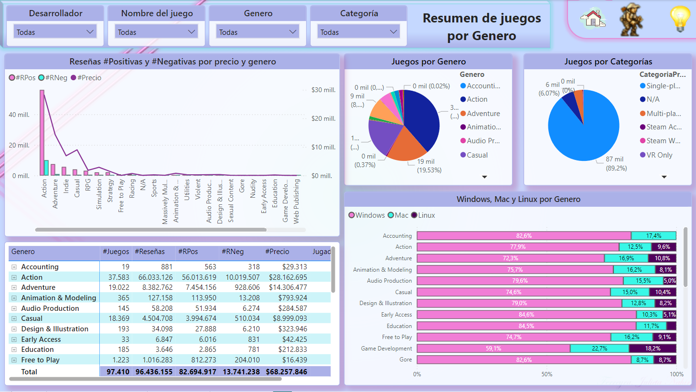Click Gore Windows bar 82,6%
This screenshot has height=392, width=696.
(524, 360)
